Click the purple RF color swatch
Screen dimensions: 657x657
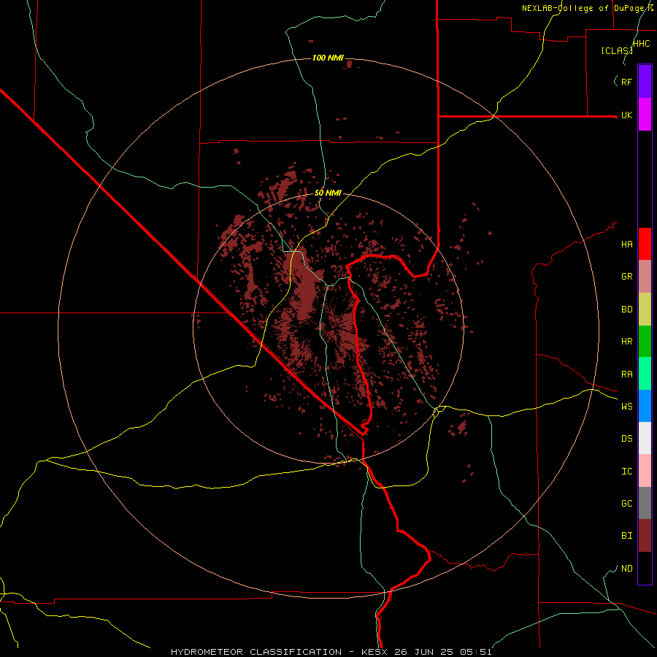645,82
